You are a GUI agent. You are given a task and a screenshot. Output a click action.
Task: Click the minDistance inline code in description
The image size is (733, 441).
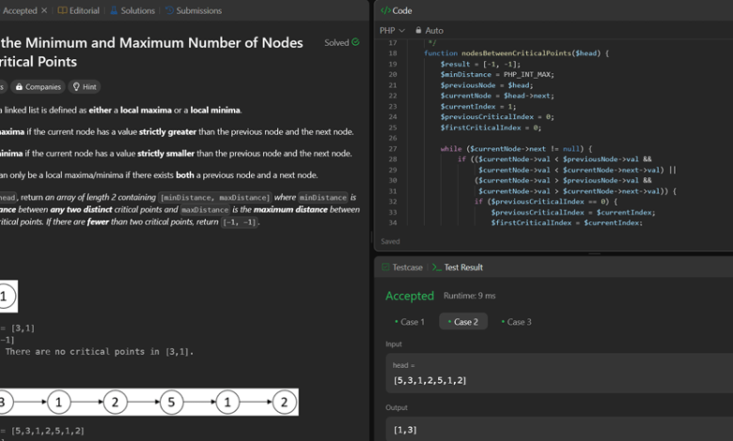click(x=323, y=197)
